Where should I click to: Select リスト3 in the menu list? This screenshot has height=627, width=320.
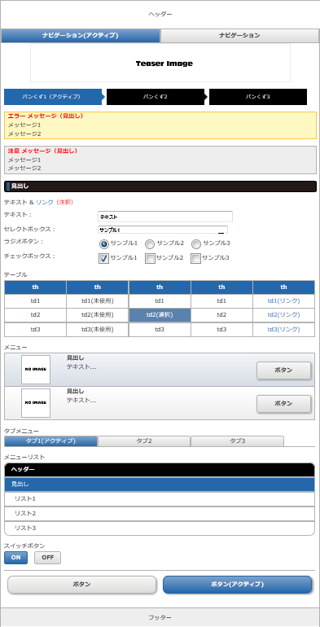point(160,528)
